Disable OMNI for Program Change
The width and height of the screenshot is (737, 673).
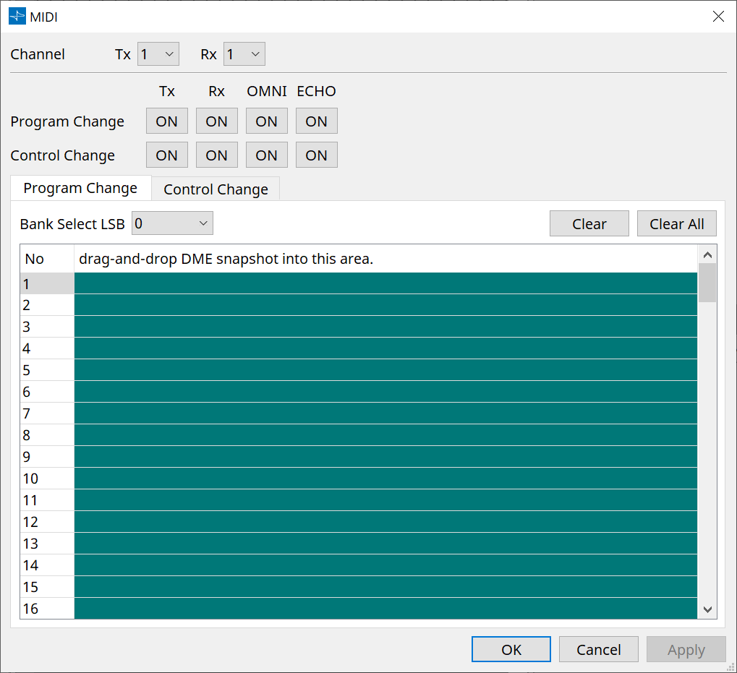266,121
